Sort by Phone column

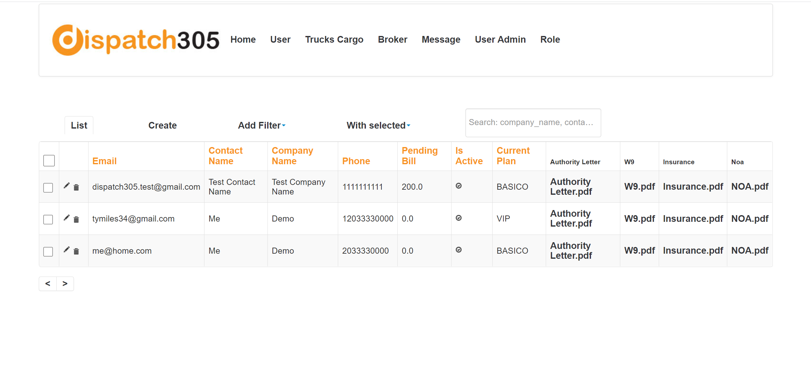356,161
